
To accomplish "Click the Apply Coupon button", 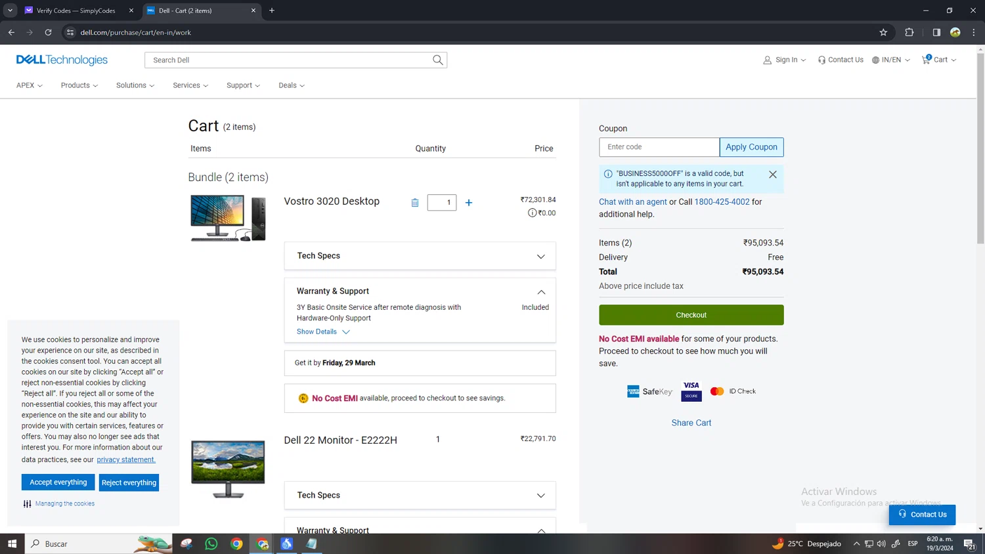I will point(752,147).
